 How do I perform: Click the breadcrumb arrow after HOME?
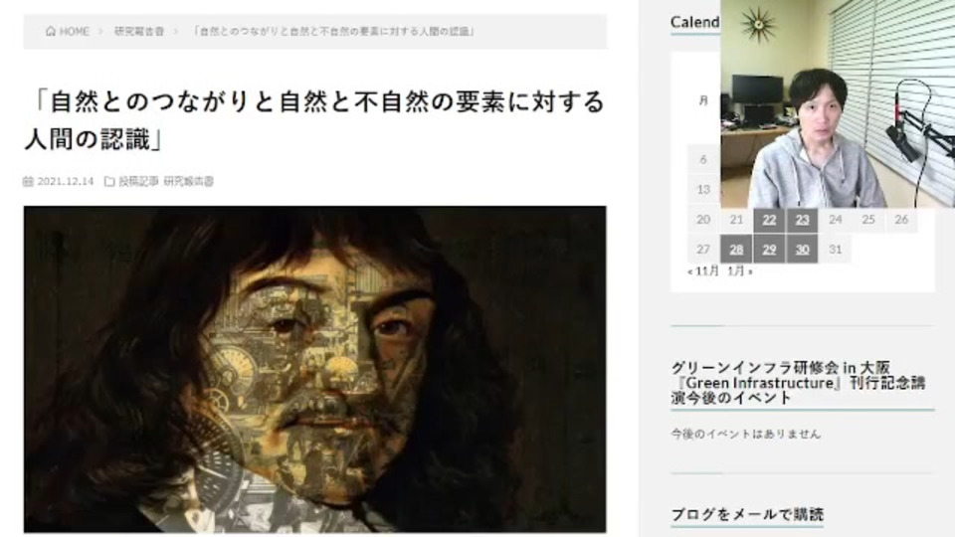(x=101, y=31)
